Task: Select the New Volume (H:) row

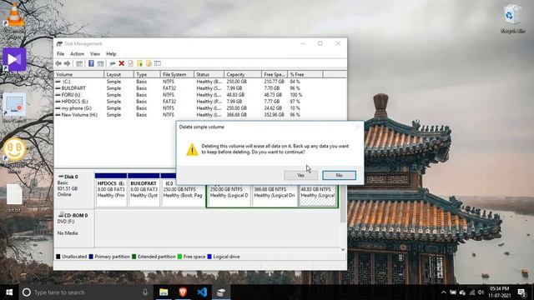Action: 200,115
